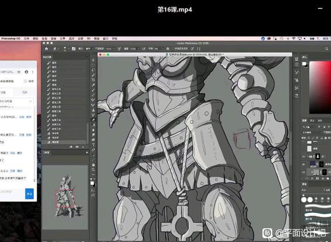Hide the bottom layer using its eye icon

pyautogui.click(x=304, y=172)
